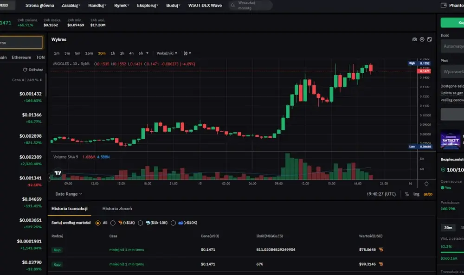Set chart timeframe to 5m

77,53
